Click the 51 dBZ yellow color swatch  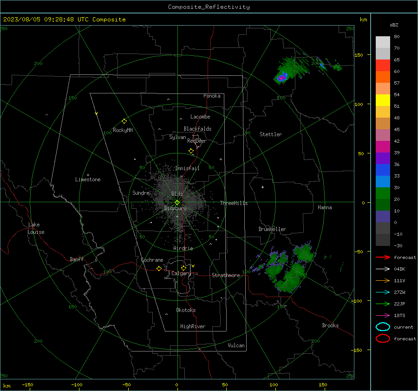383,100
